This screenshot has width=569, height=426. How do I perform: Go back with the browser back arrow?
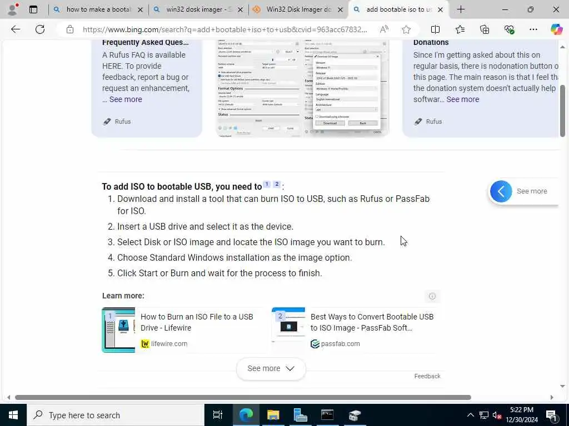[x=15, y=29]
